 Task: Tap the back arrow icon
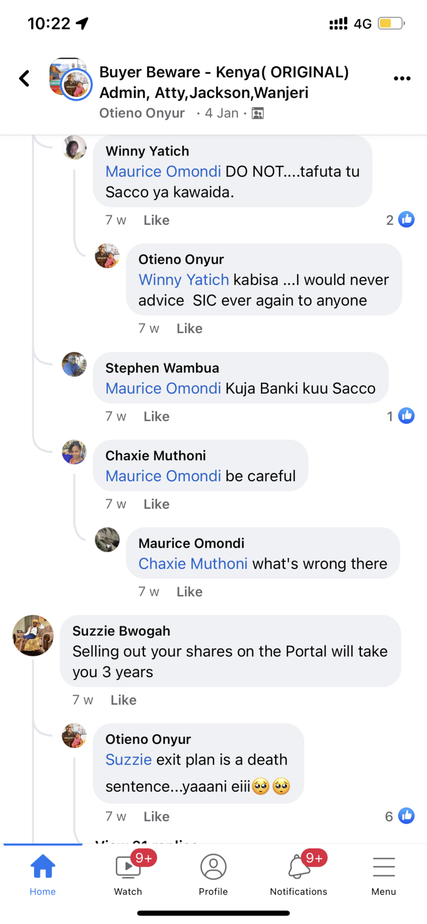tap(25, 78)
